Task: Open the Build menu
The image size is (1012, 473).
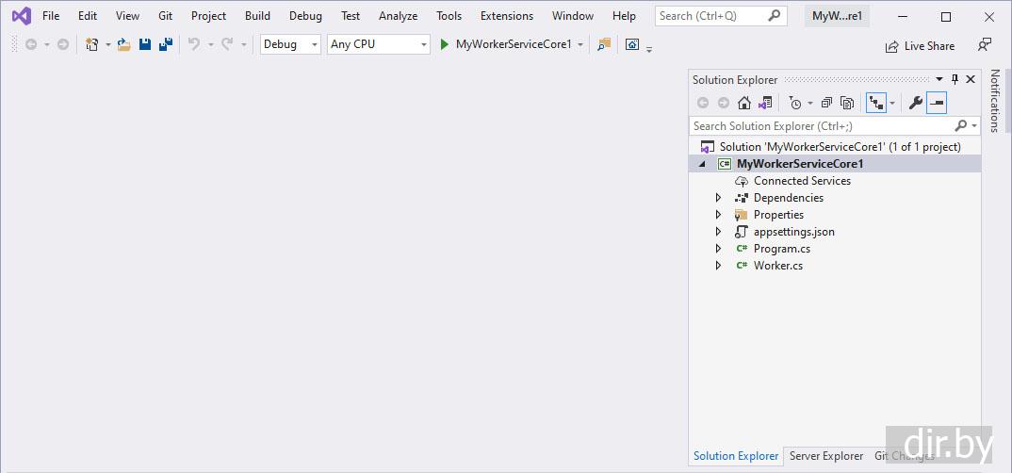Action: click(257, 16)
